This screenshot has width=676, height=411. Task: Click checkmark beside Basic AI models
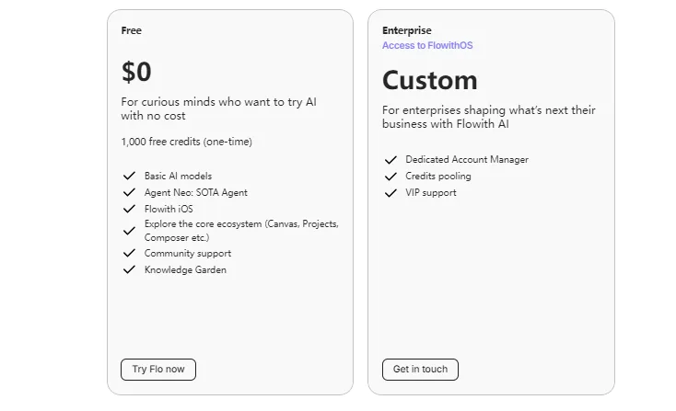point(129,176)
